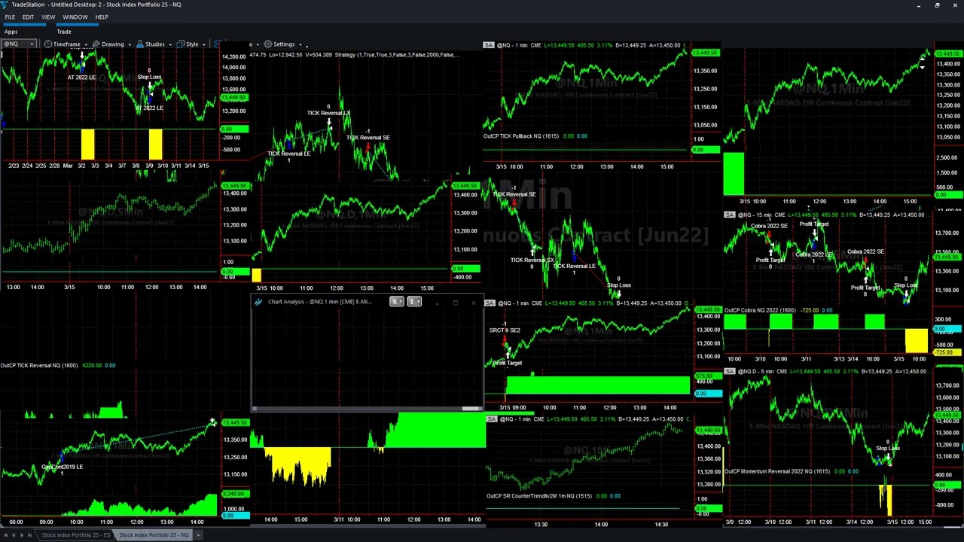Screen dimensions: 964x542
Task: Expand the Style dropdown arrow
Action: point(204,44)
